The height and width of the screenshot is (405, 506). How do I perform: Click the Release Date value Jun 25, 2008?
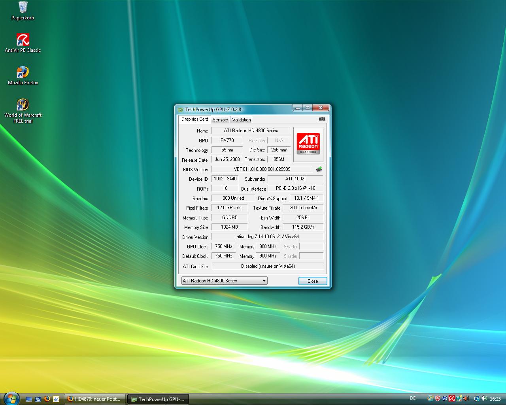click(227, 159)
